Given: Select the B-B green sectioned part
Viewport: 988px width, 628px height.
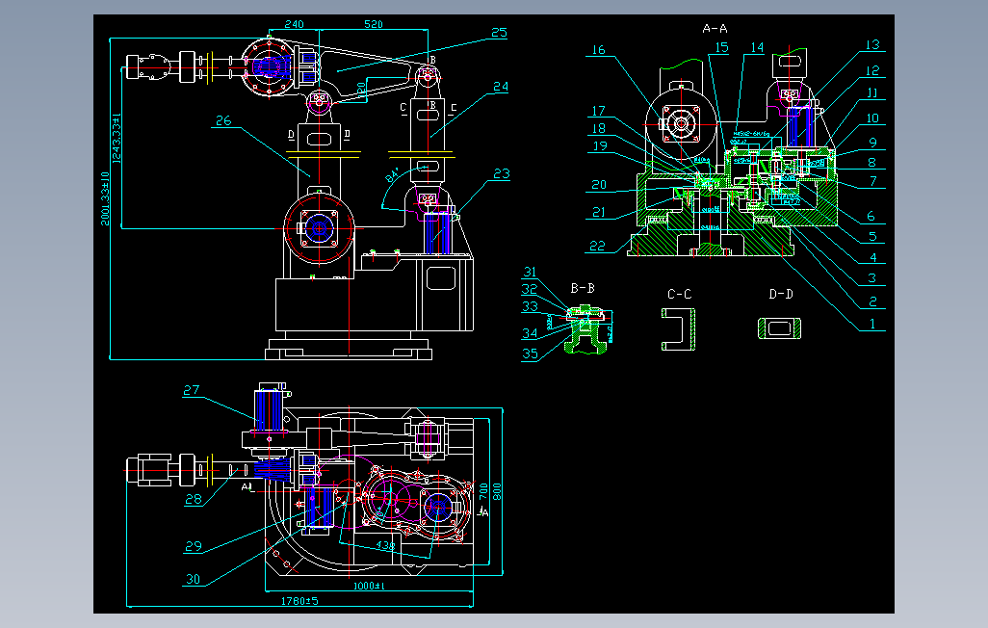Looking at the screenshot, I should pos(586,329).
